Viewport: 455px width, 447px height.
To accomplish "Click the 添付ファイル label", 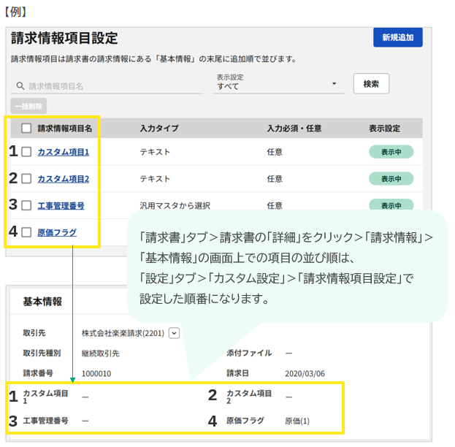I will point(249,353).
